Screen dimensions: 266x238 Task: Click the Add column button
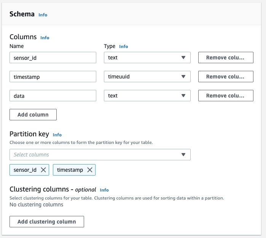click(33, 115)
